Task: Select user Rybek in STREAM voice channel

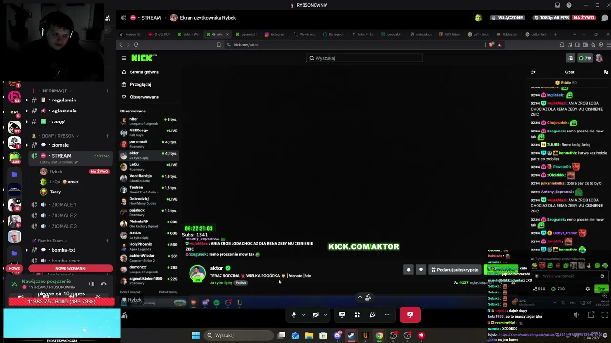Action: tap(56, 171)
